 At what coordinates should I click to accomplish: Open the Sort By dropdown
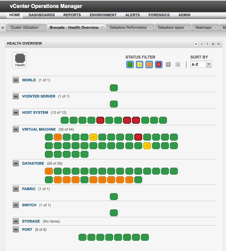pyautogui.click(x=201, y=64)
